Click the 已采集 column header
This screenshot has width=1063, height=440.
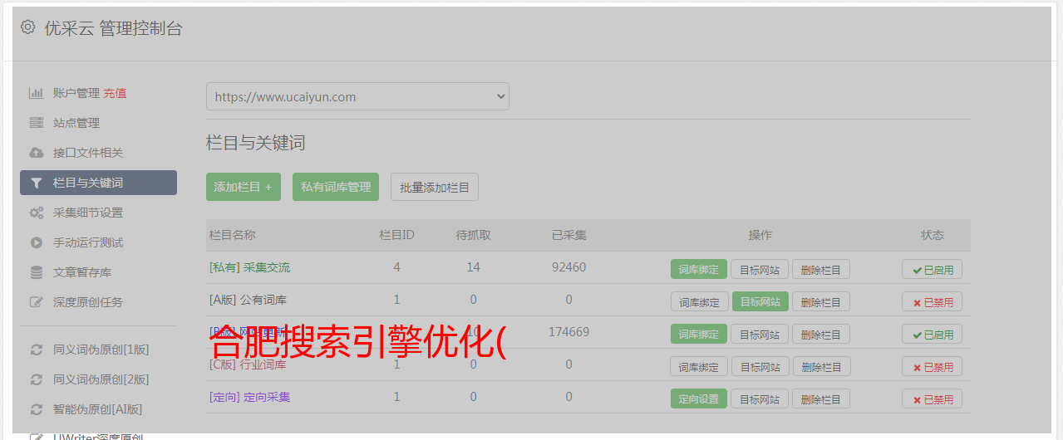click(568, 235)
